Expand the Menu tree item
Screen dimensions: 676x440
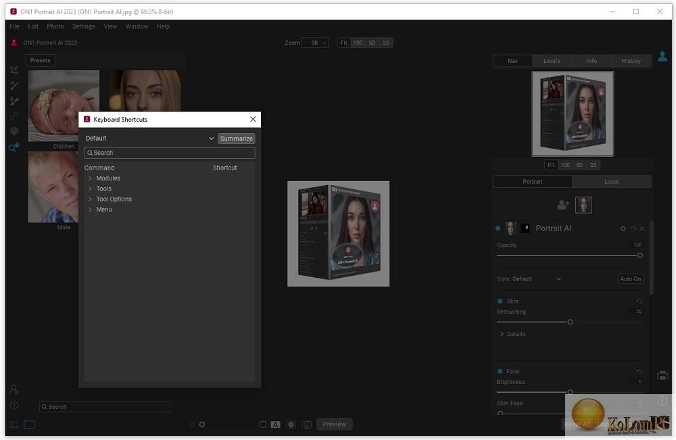click(x=90, y=210)
